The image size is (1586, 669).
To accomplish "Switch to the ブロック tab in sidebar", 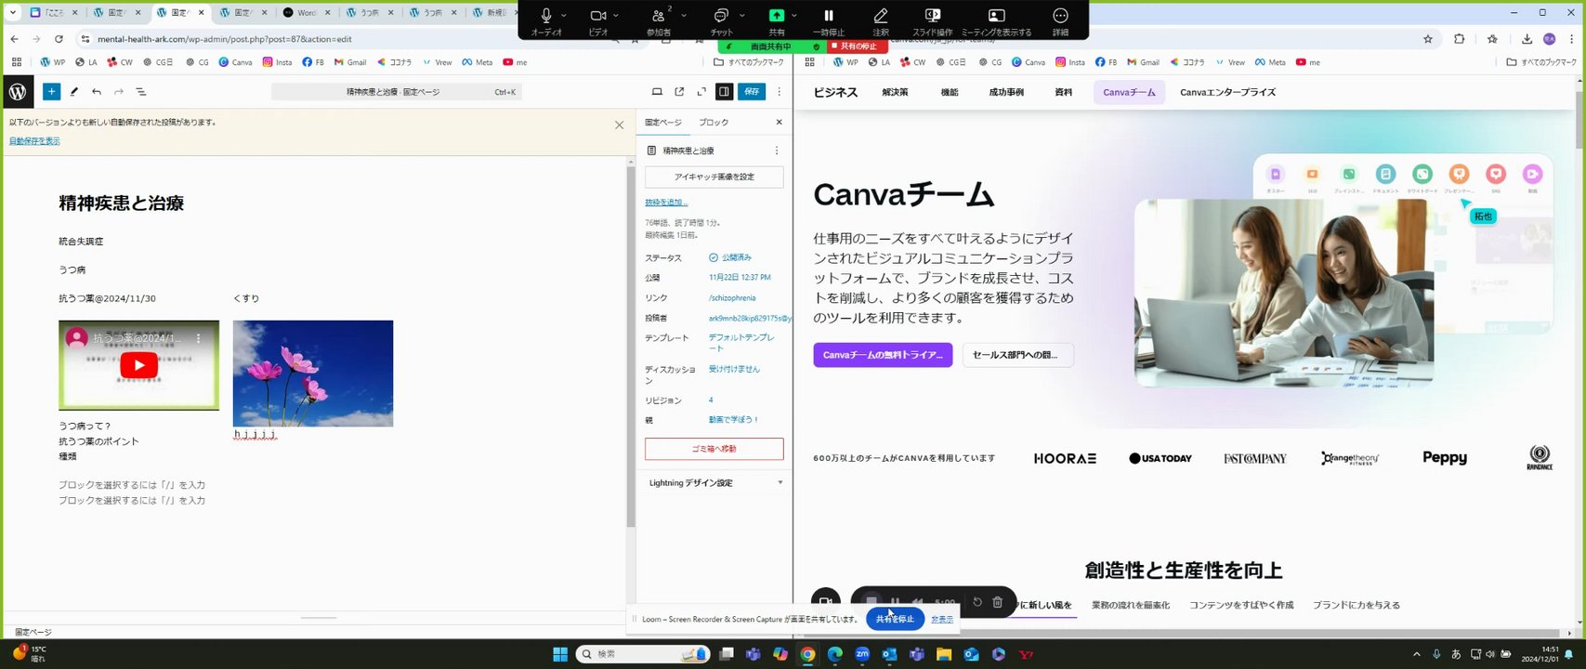I will (714, 123).
